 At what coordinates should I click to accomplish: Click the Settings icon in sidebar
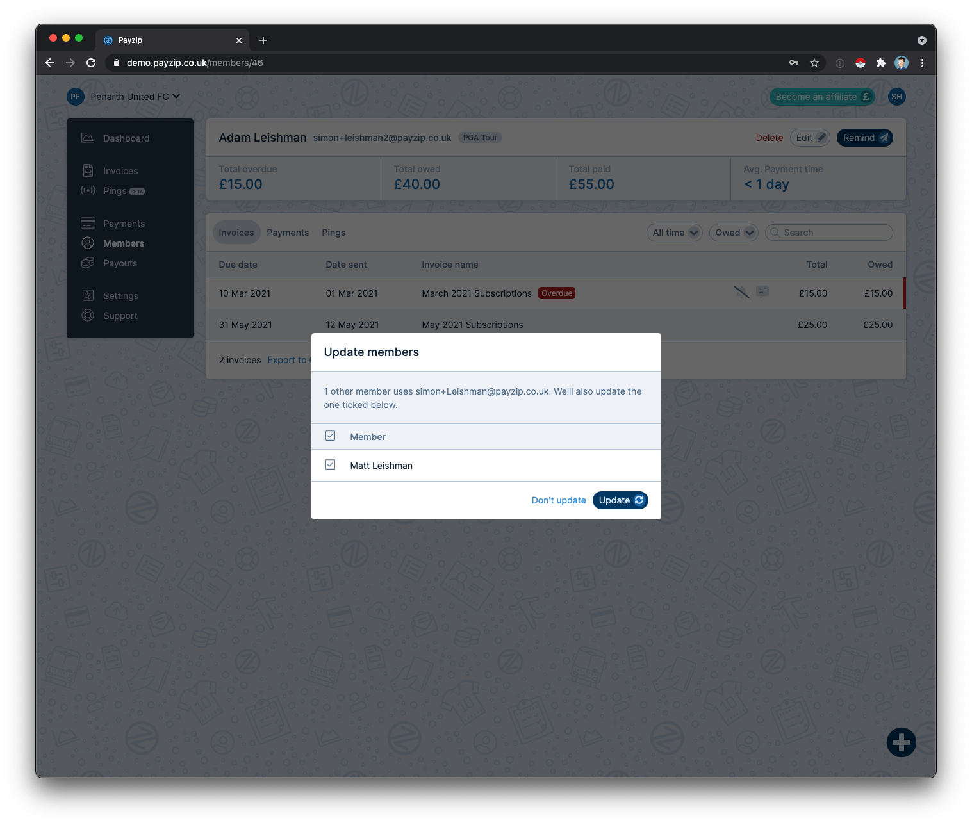click(x=88, y=295)
